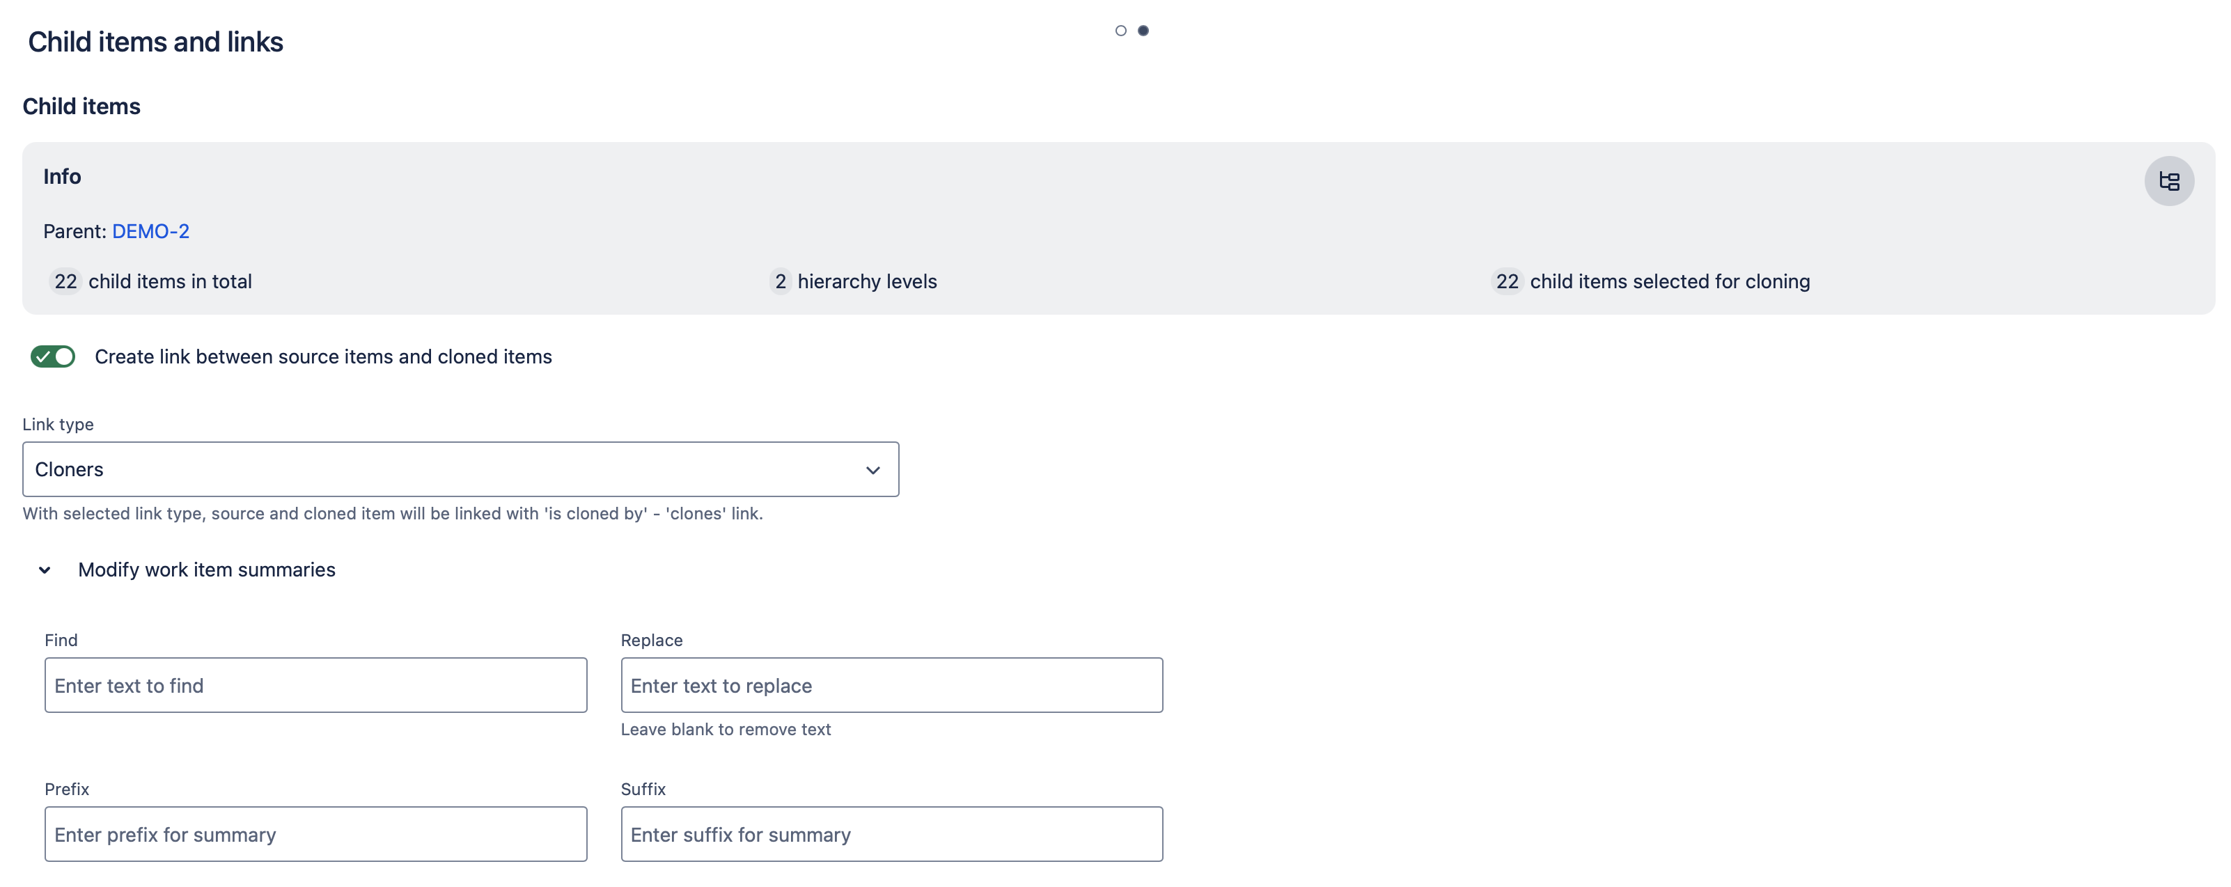The image size is (2231, 887).
Task: Click the 'Leave blank to remove text' hint
Action: pyautogui.click(x=726, y=730)
